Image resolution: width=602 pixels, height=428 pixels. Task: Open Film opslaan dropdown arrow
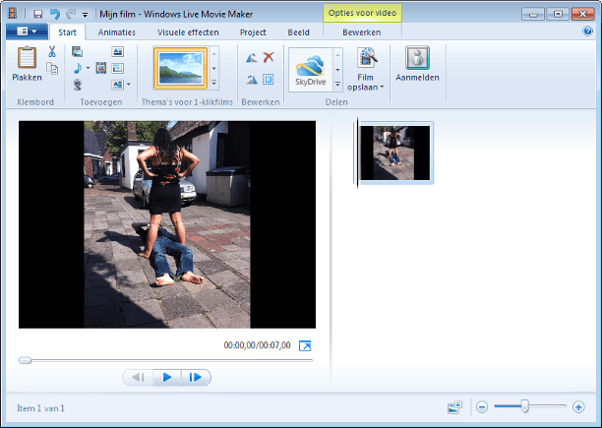click(382, 88)
